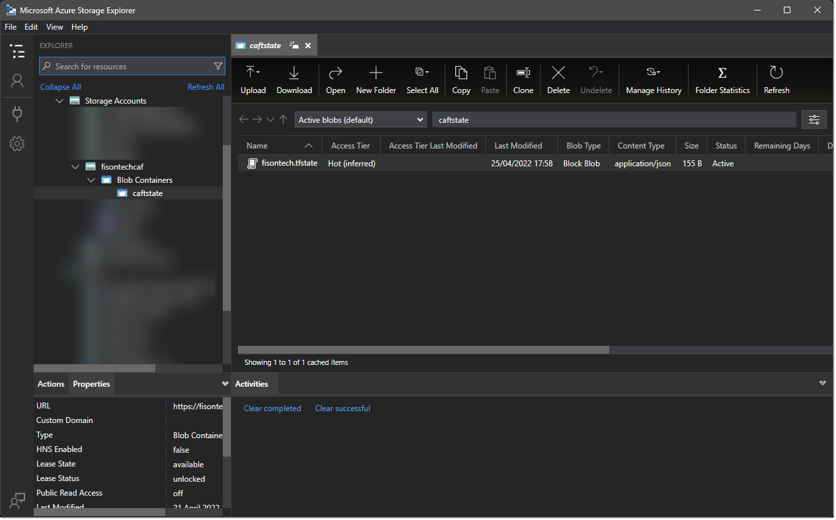Click the blob list horizontal scrollbar
The width and height of the screenshot is (836, 520).
point(424,350)
